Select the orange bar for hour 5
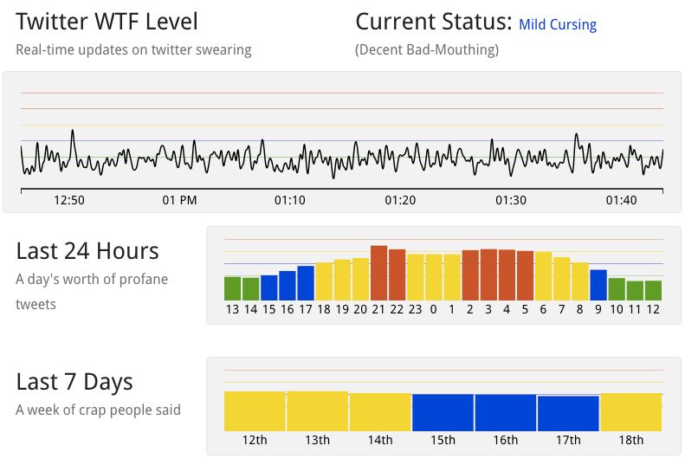Screen dimensions: 698x465 (x=525, y=275)
